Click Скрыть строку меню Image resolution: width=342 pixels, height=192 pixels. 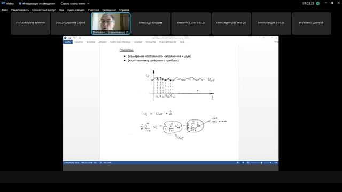tap(73, 4)
